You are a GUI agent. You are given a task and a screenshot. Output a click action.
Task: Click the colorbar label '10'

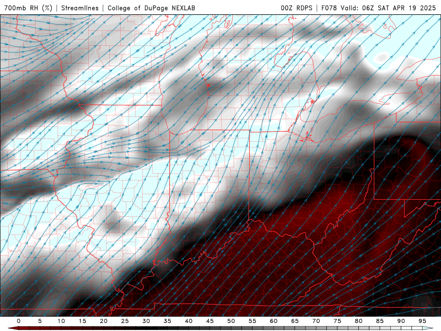[x=61, y=321]
